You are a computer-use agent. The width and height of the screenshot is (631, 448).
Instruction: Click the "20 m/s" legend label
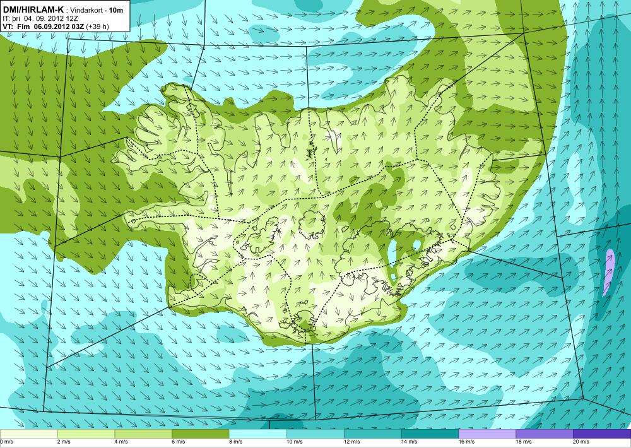coord(582,442)
